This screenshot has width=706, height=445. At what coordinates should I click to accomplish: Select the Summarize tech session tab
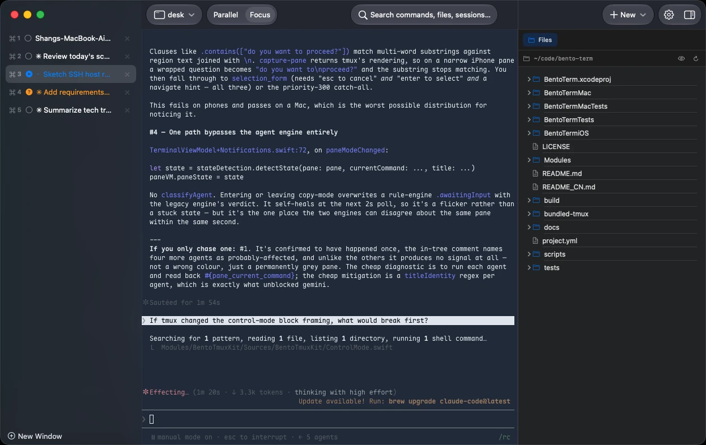[x=71, y=110]
